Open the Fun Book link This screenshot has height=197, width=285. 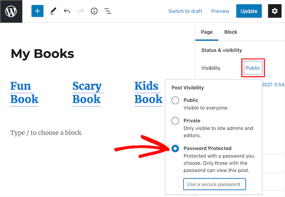tap(24, 93)
